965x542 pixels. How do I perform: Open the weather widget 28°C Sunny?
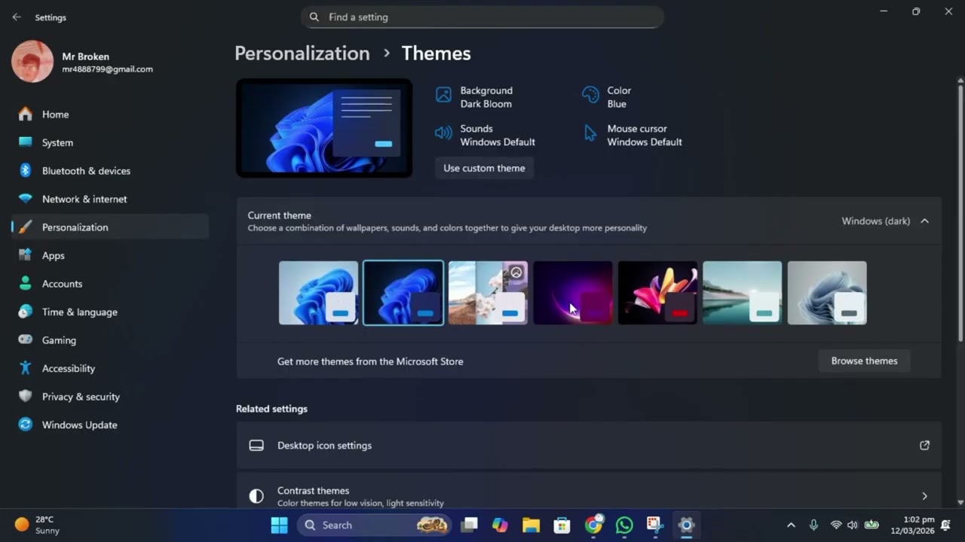[x=36, y=525]
